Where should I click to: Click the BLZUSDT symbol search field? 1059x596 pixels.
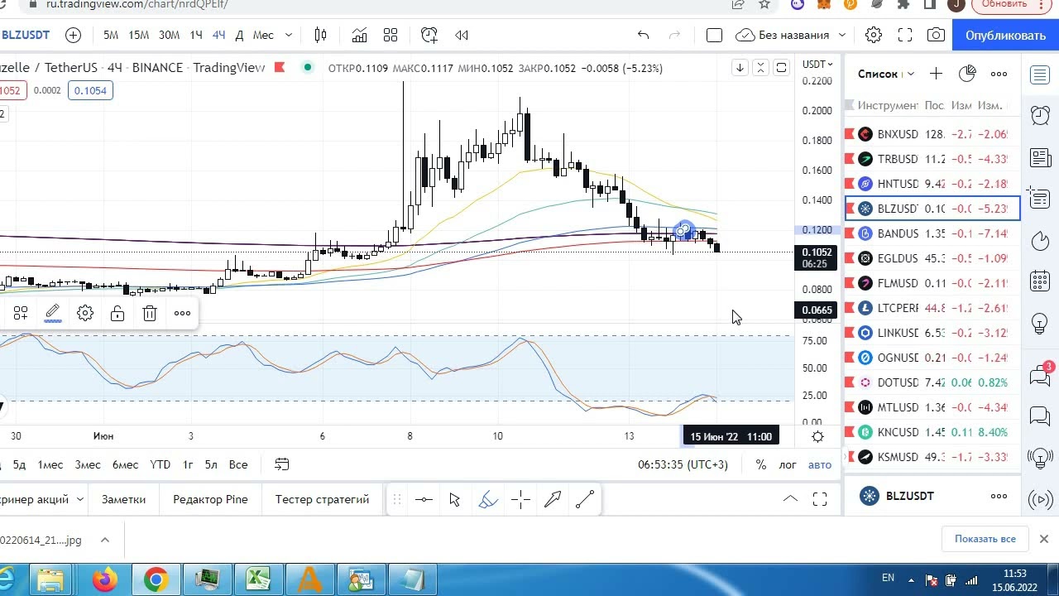(25, 35)
